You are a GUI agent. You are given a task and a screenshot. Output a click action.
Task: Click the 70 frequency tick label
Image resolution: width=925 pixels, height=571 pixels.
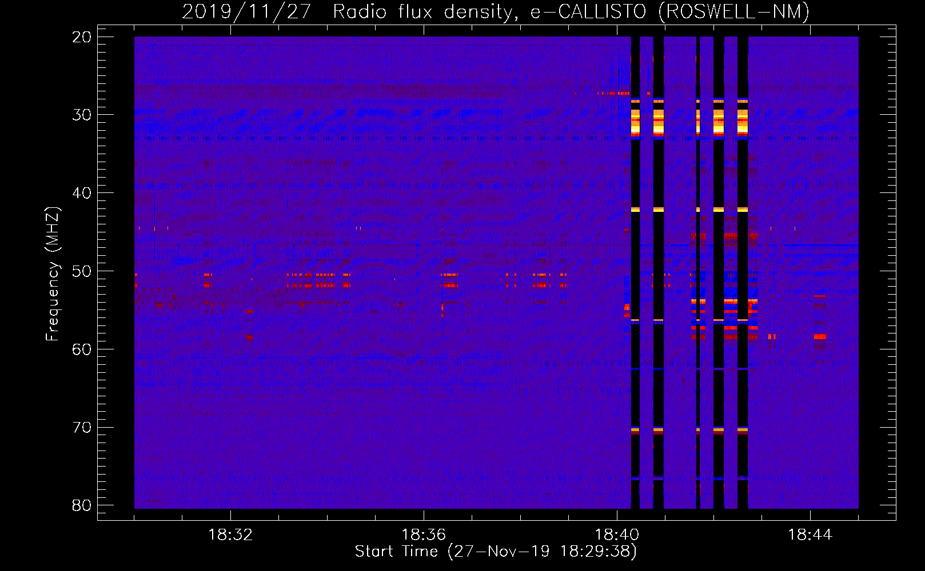tap(82, 428)
